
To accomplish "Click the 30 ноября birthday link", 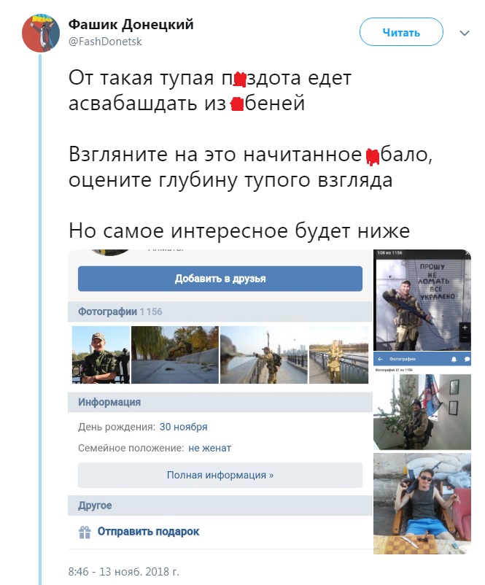I will [183, 427].
